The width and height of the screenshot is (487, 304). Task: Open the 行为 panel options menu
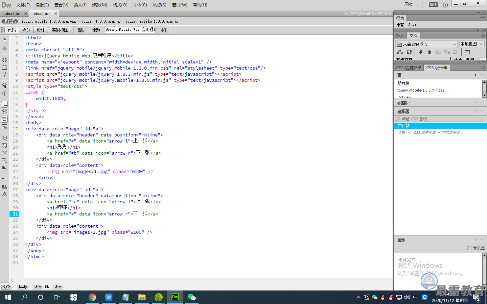pyautogui.click(x=483, y=18)
